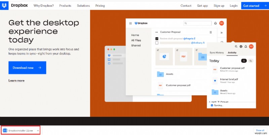Open the Contact link
269x135 pixels.
(186, 6)
